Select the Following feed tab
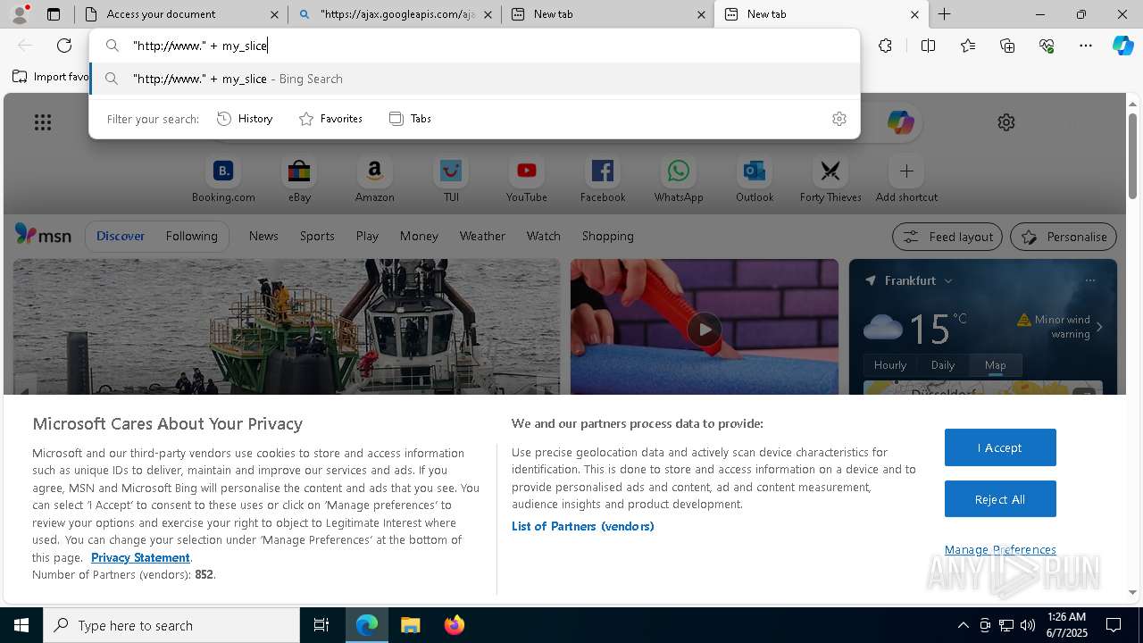The width and height of the screenshot is (1143, 643). pos(191,236)
